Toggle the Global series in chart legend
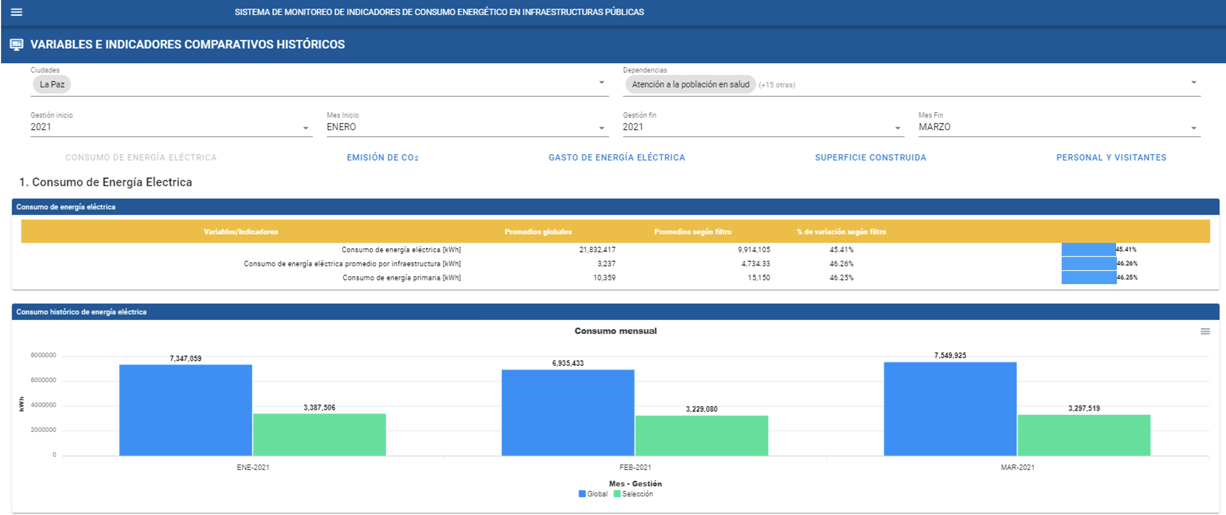The image size is (1226, 515). (593, 494)
